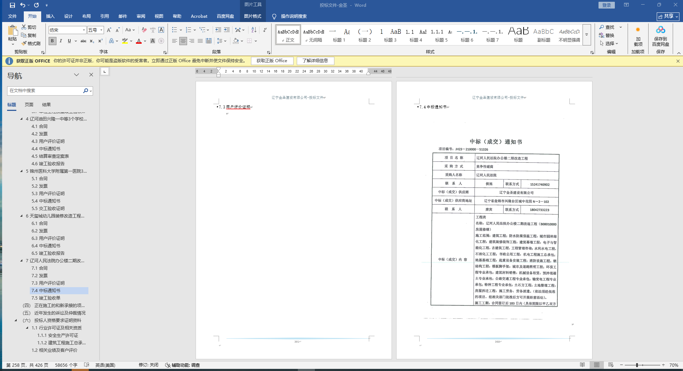Click the 替换 replace tool
The image size is (683, 371).
tap(607, 35)
